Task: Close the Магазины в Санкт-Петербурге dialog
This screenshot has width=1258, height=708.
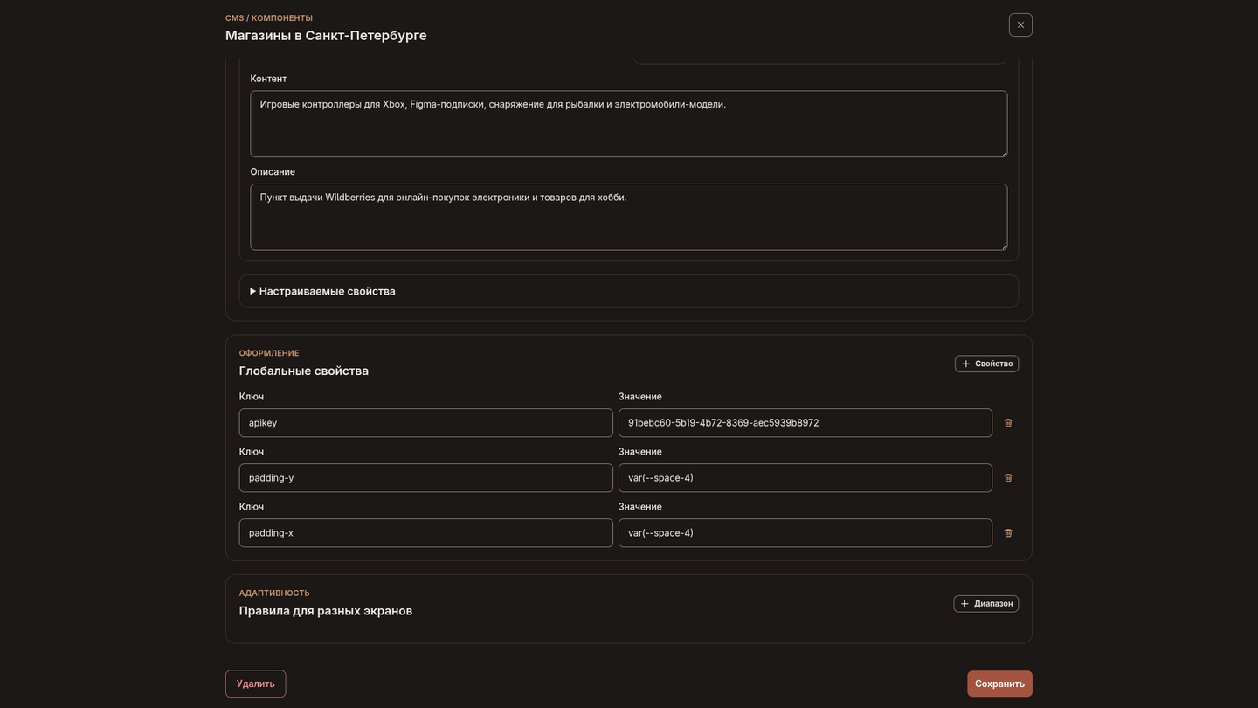Action: [1020, 25]
